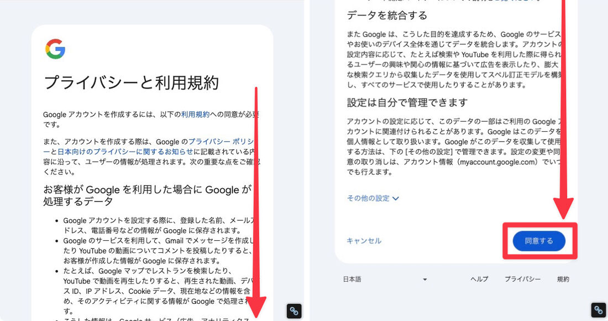Open the 規約 footer link
Image resolution: width=608 pixels, height=321 pixels.
coord(563,279)
